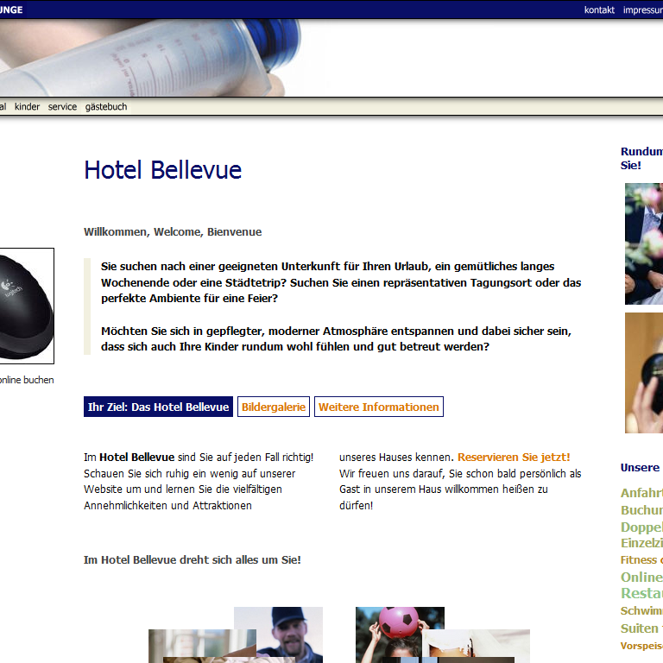Click the Online tag in sidebar cloud
Screen dimensions: 663x663
pyautogui.click(x=641, y=577)
